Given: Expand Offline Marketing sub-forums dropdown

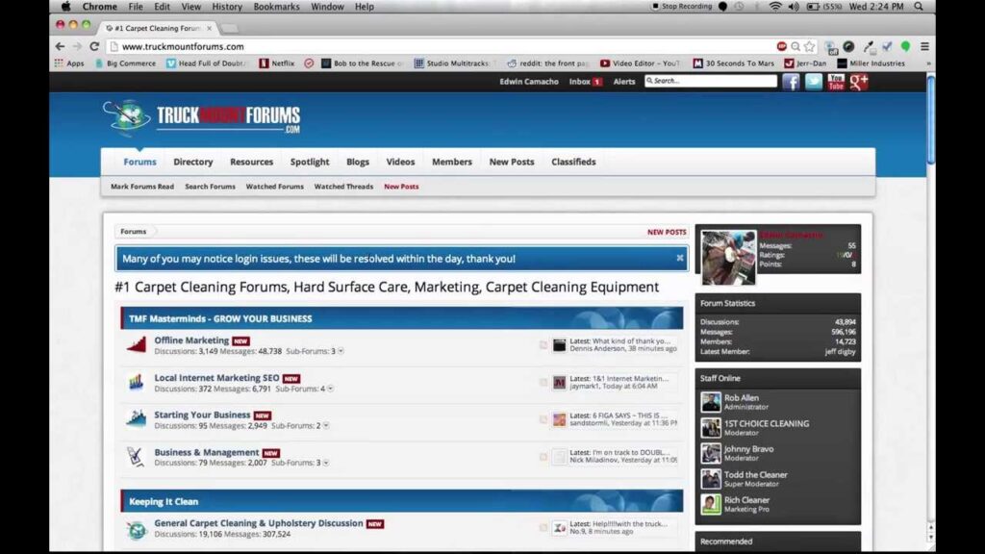Looking at the screenshot, I should click(x=341, y=351).
